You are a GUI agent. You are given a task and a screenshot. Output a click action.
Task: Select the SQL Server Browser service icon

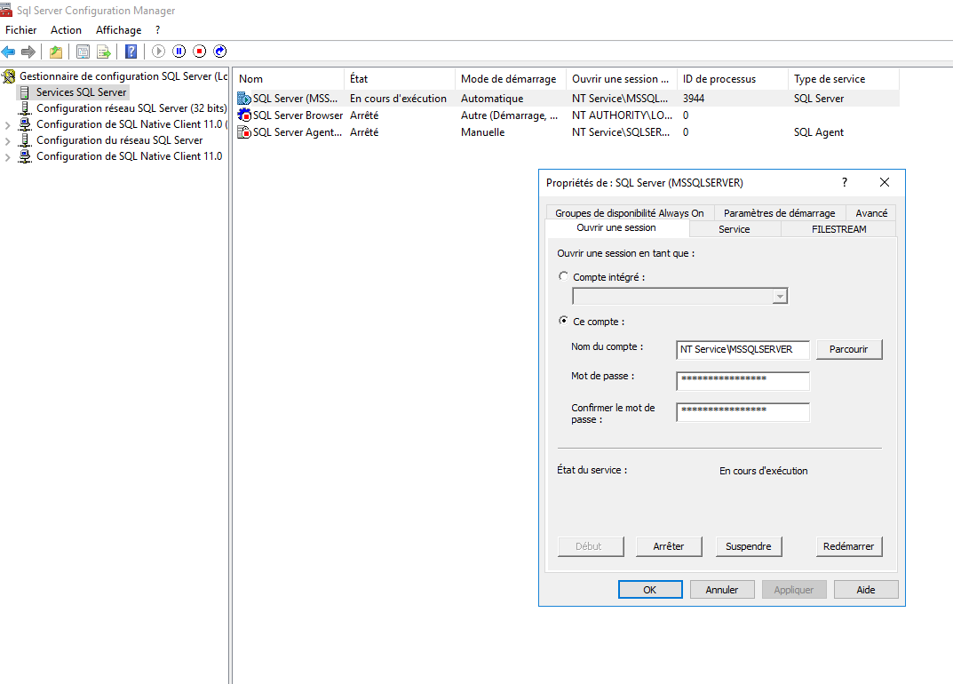click(244, 115)
